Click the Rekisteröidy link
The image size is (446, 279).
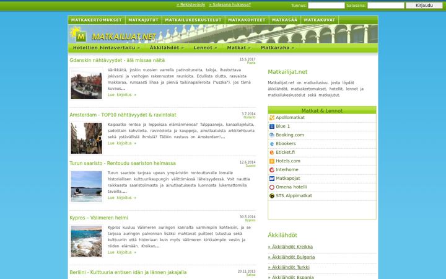191,4
